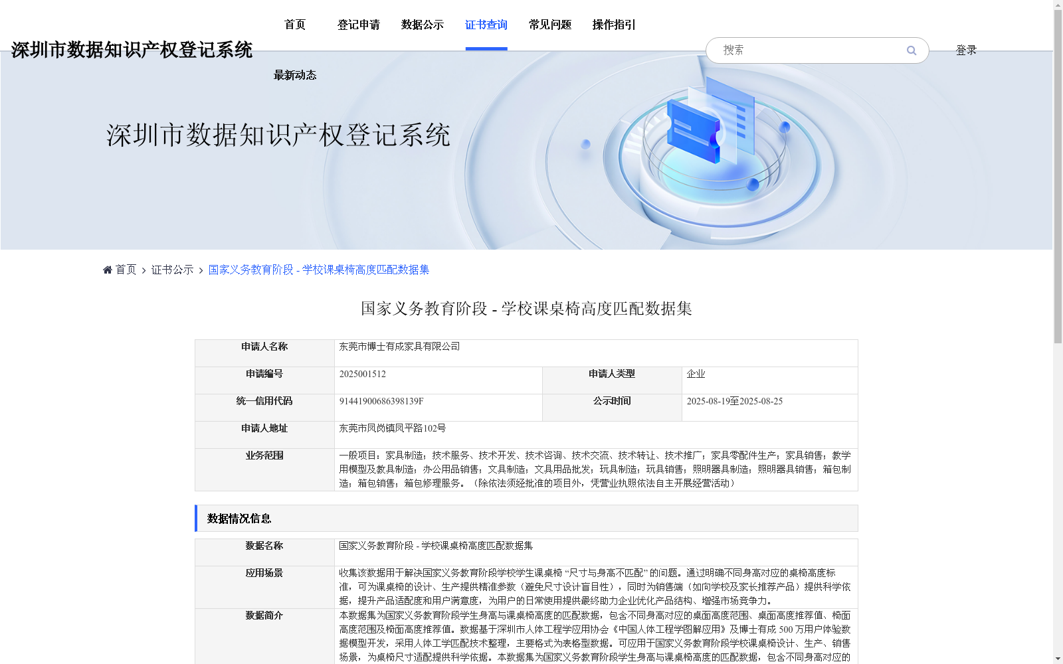The height and width of the screenshot is (664, 1063).
Task: Go to 首页 in the breadcrumb
Action: coord(126,270)
